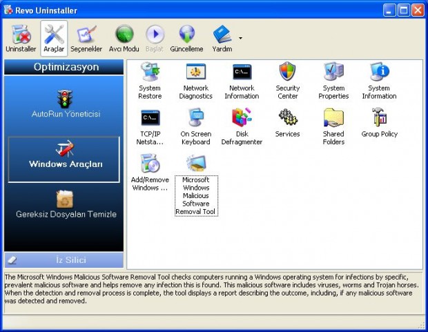The image size is (428, 332).
Task: Activate Avcı Modu hunter mode
Action: 124,39
